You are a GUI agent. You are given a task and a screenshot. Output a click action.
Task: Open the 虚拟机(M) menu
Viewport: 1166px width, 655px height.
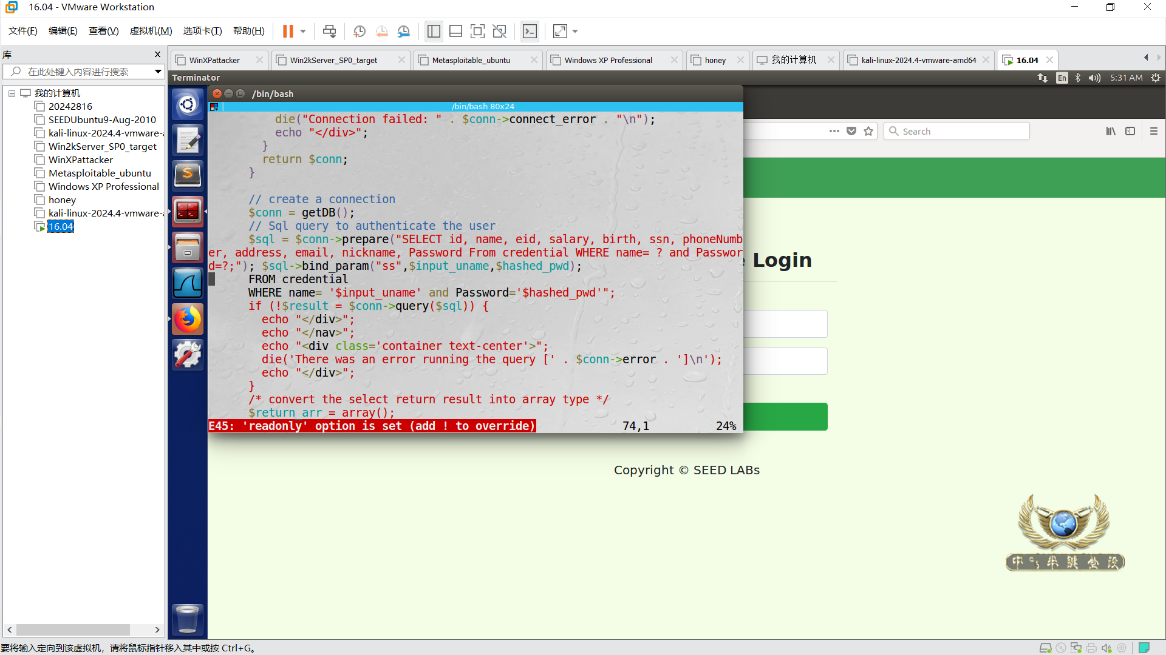(151, 31)
